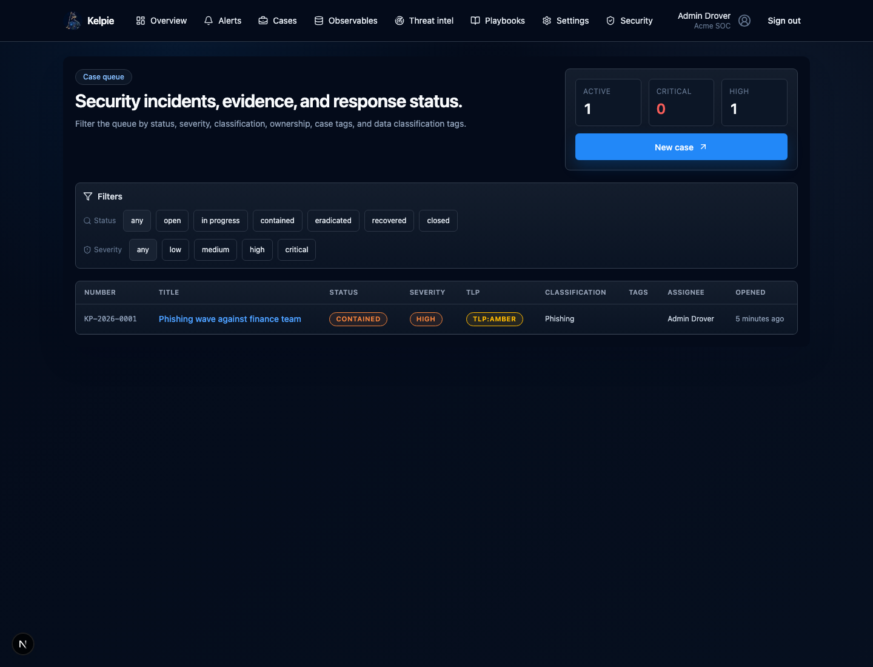Click the CONTAINED status badge
Image resolution: width=873 pixels, height=667 pixels.
[x=358, y=319]
